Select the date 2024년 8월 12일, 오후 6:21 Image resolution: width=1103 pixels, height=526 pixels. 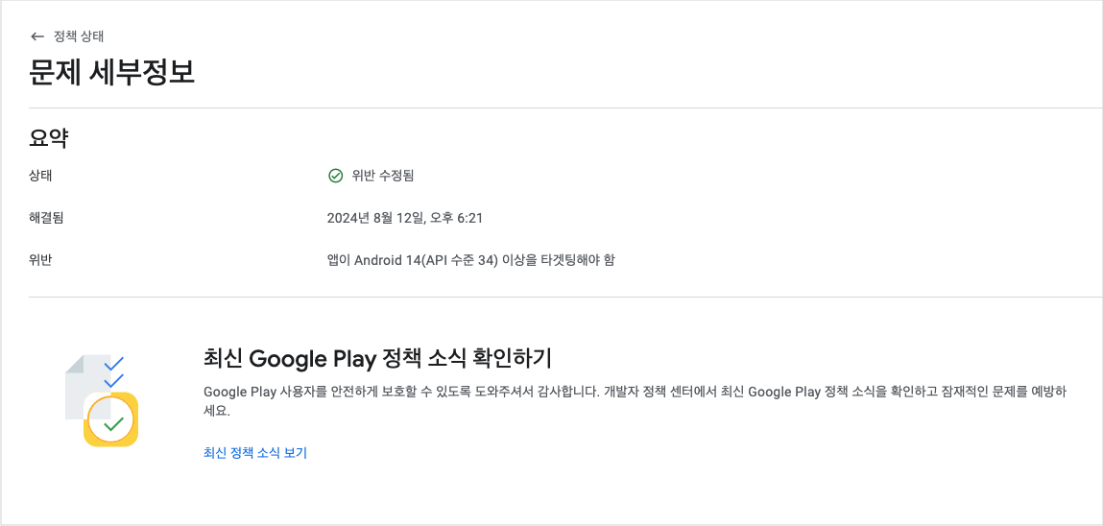pos(405,218)
